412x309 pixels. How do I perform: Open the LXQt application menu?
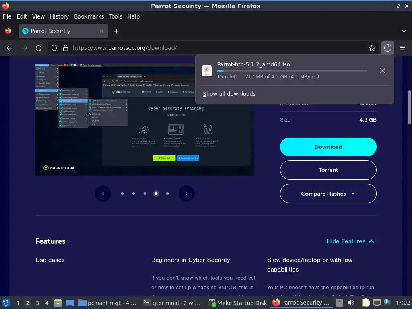coord(6,303)
